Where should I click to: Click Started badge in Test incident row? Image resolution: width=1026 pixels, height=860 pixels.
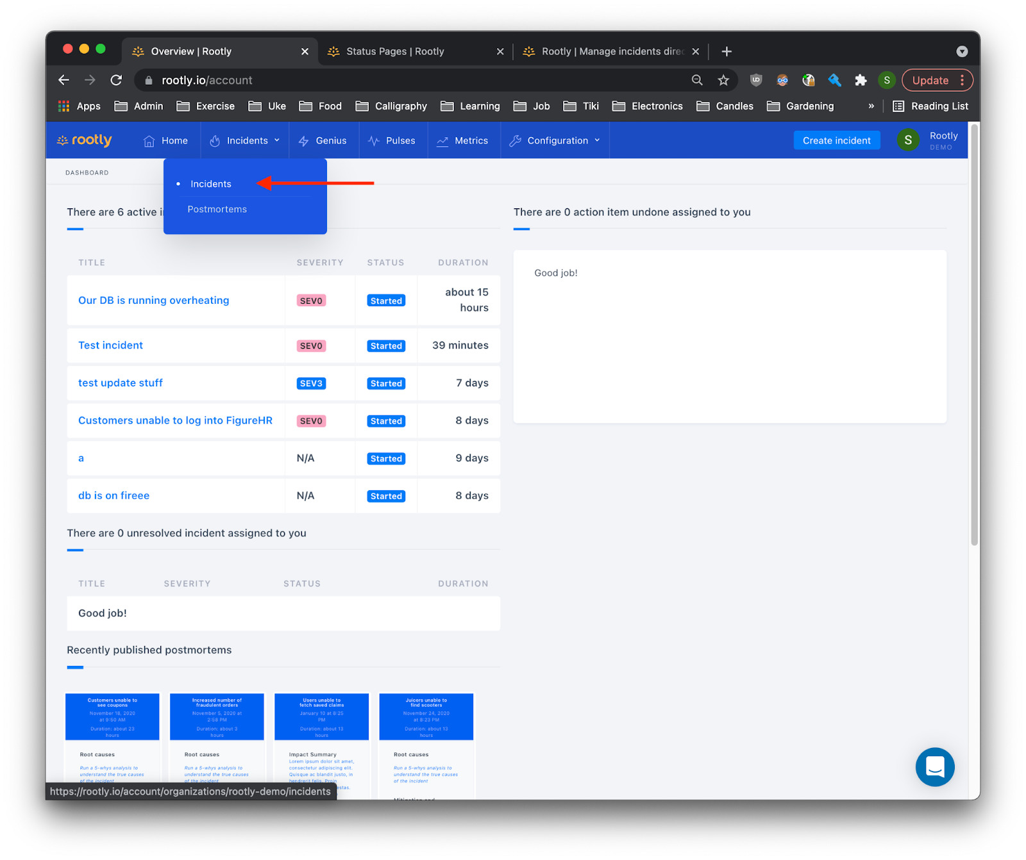tap(386, 346)
